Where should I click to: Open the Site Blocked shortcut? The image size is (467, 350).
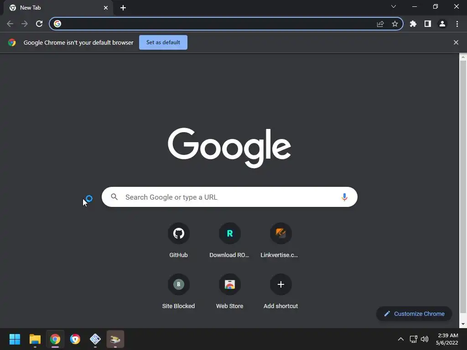point(178,291)
